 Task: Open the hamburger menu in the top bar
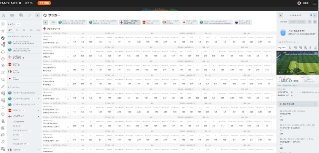pyautogui.click(x=315, y=3)
